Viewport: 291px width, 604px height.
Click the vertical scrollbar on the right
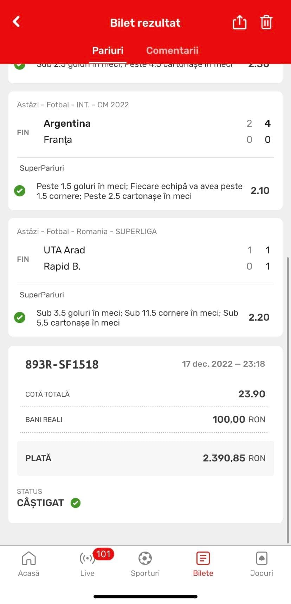point(288,387)
